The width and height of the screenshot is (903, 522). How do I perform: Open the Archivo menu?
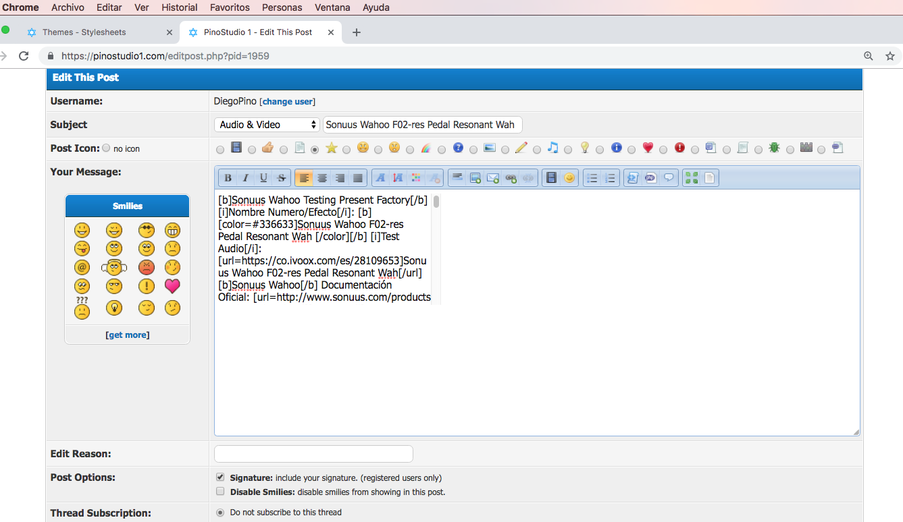(x=68, y=7)
